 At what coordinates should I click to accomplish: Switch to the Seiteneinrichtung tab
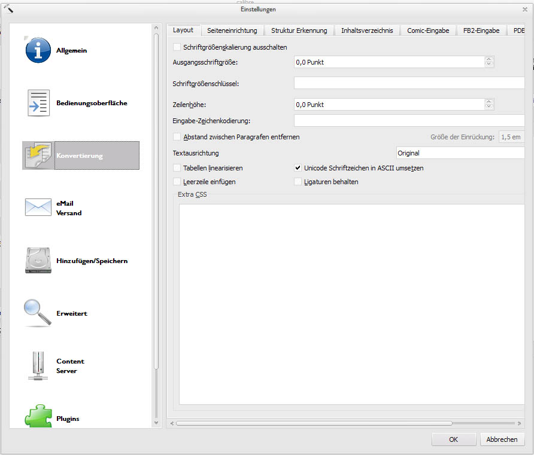pyautogui.click(x=232, y=30)
